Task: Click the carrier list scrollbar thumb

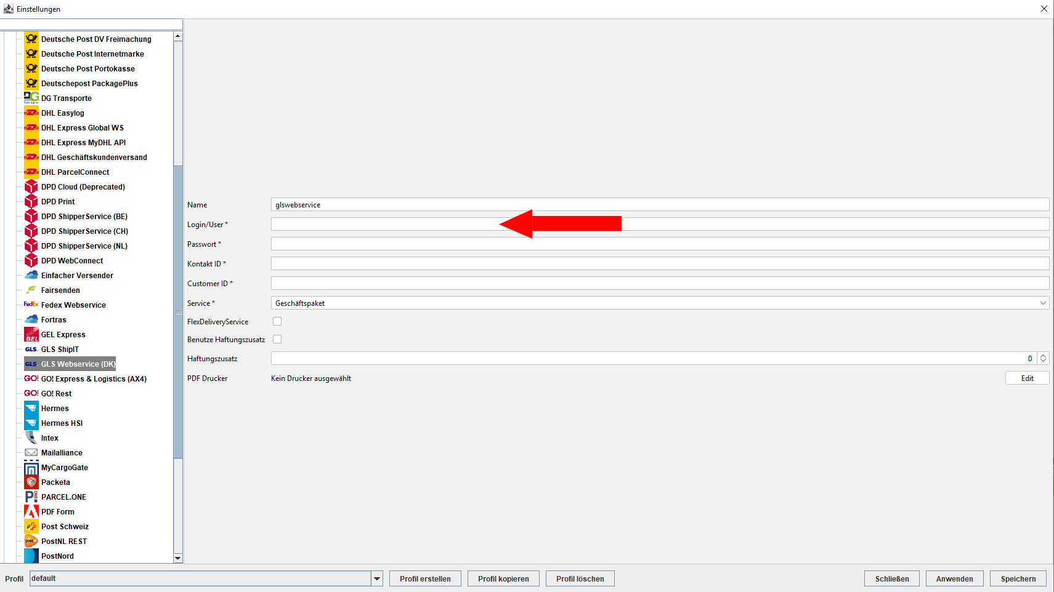Action: (178, 312)
